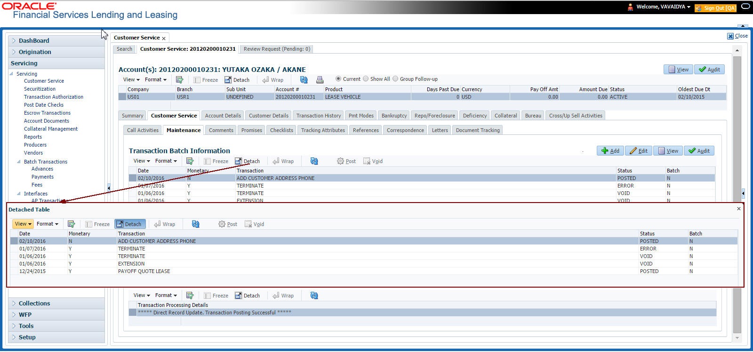Close the Detached Table popup
This screenshot has height=352, width=753.
pos(738,209)
